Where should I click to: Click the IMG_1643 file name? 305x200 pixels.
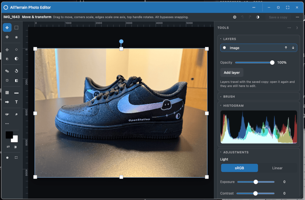[x=12, y=17]
